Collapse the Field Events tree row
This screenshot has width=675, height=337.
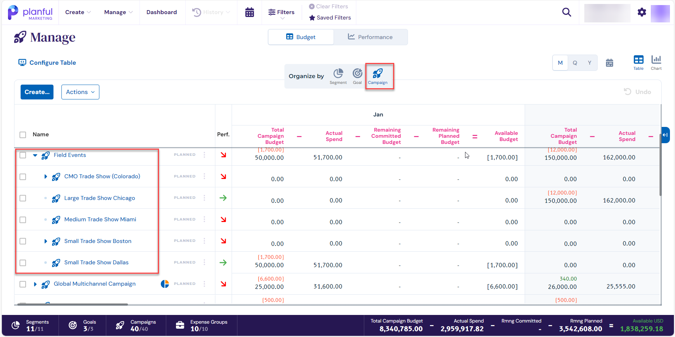pos(35,155)
